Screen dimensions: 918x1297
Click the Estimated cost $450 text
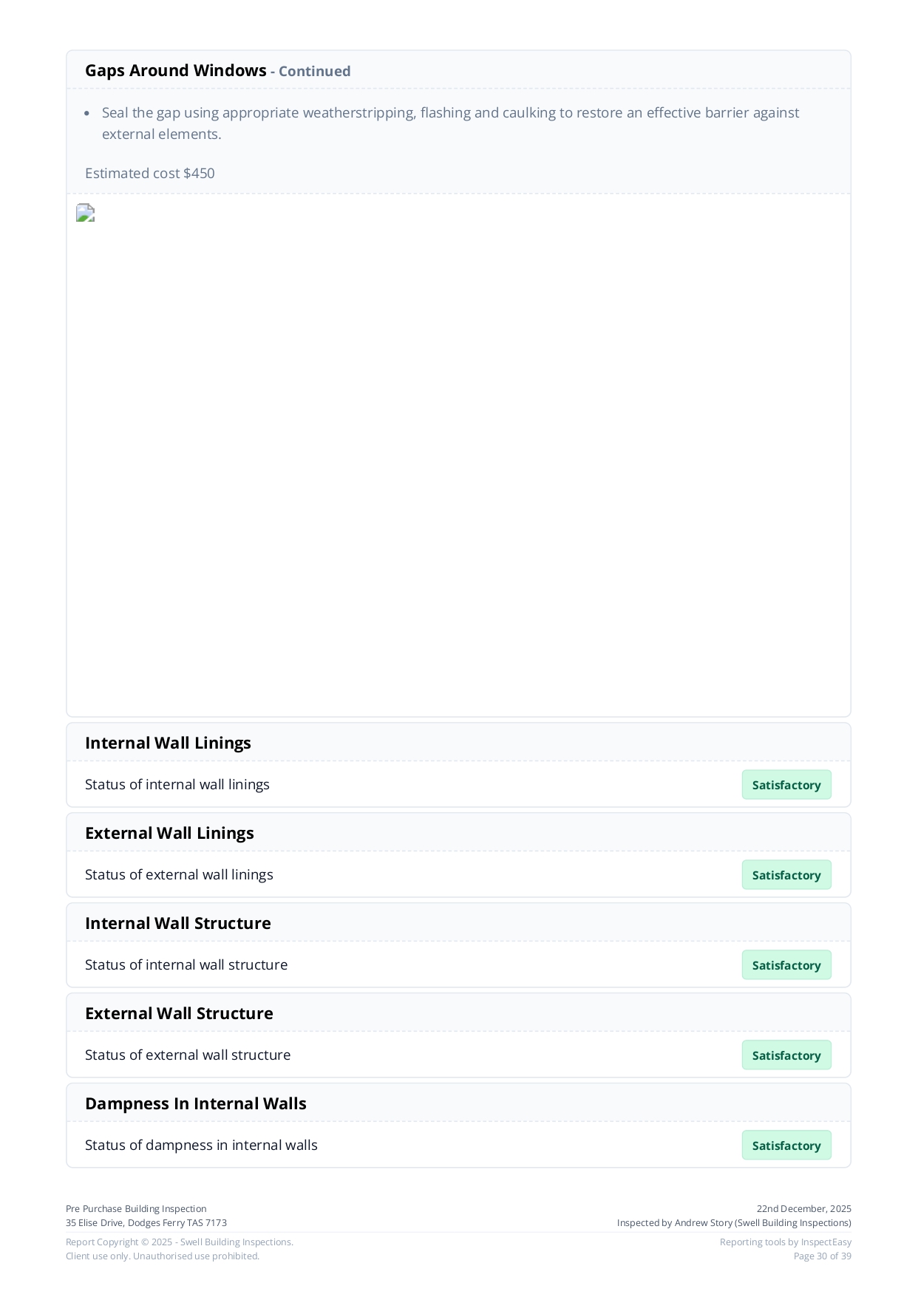click(x=149, y=174)
